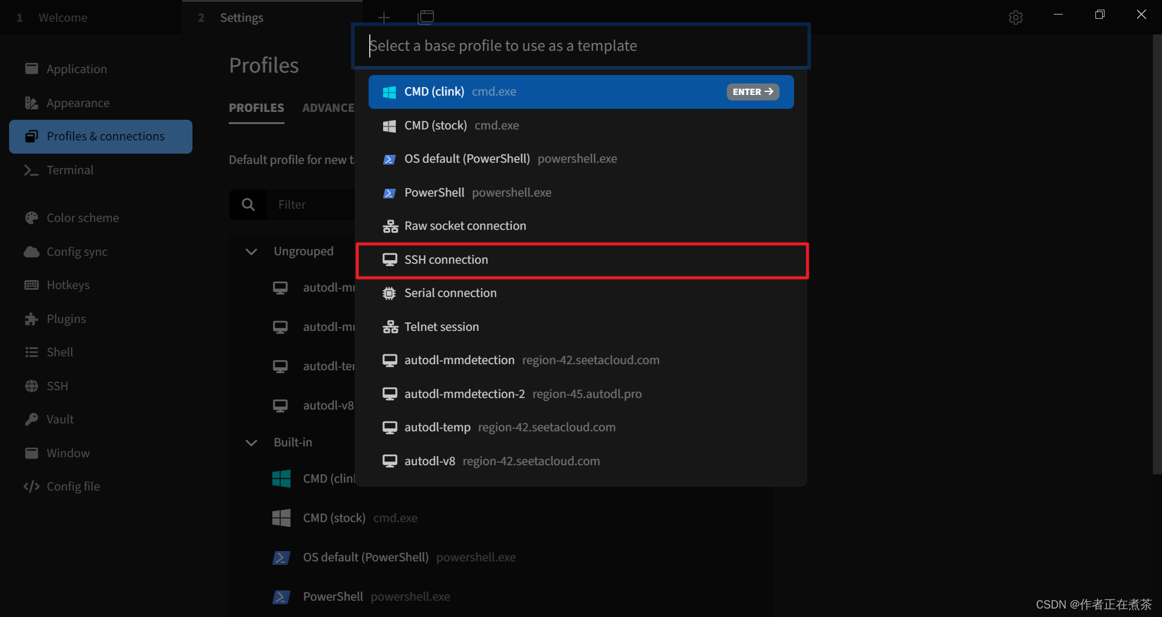Open Color scheme settings
The image size is (1162, 617).
click(100, 218)
